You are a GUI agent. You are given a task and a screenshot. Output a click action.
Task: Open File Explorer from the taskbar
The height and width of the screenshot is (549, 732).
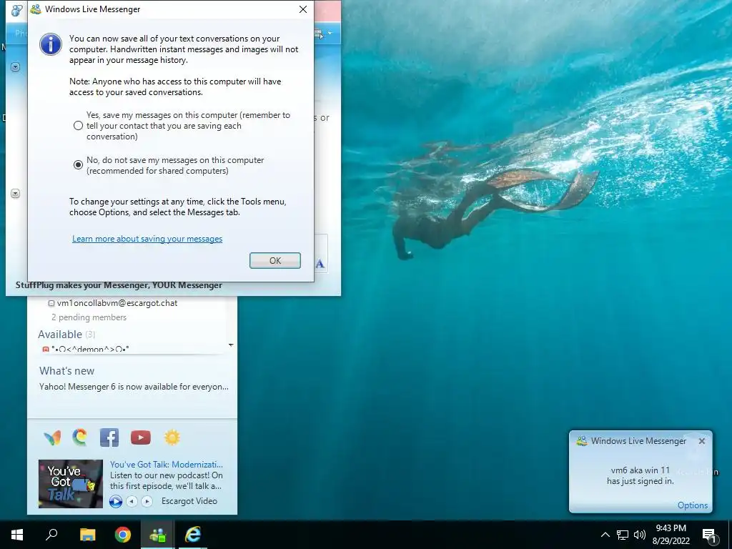[x=87, y=535]
